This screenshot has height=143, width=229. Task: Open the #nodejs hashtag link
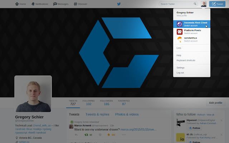[x=37, y=129]
